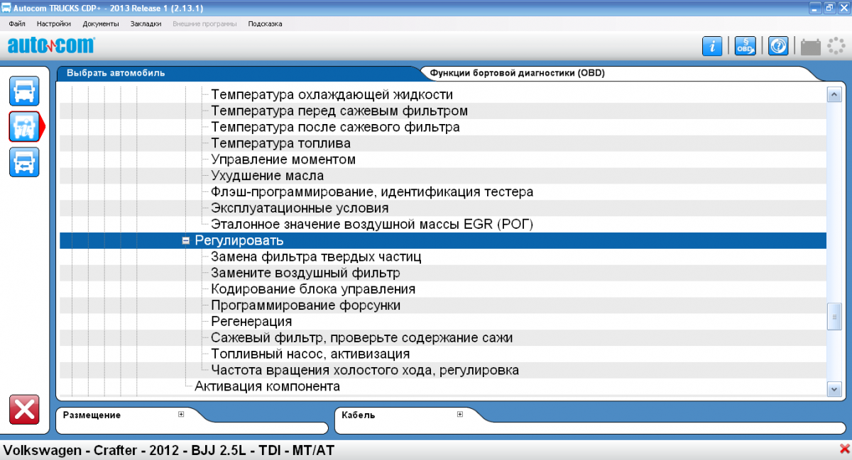This screenshot has width=852, height=460.
Task: Click the autocom logo
Action: pos(50,45)
